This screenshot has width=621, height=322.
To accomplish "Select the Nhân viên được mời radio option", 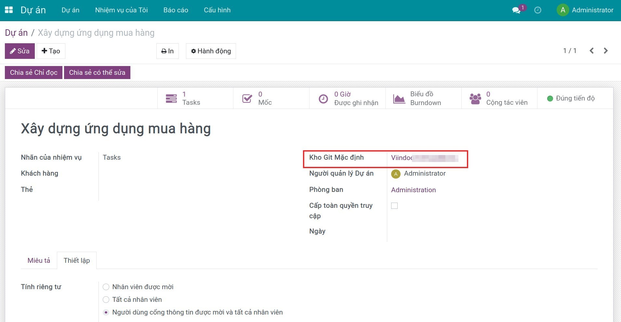I will click(x=106, y=287).
